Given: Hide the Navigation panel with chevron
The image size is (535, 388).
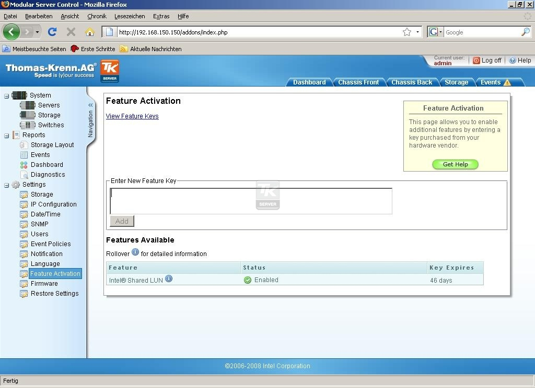Looking at the screenshot, I should pyautogui.click(x=90, y=105).
